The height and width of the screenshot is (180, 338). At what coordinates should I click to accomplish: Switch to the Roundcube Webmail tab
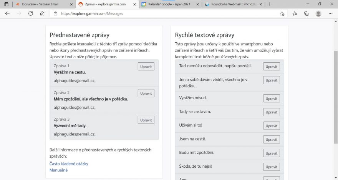click(233, 4)
